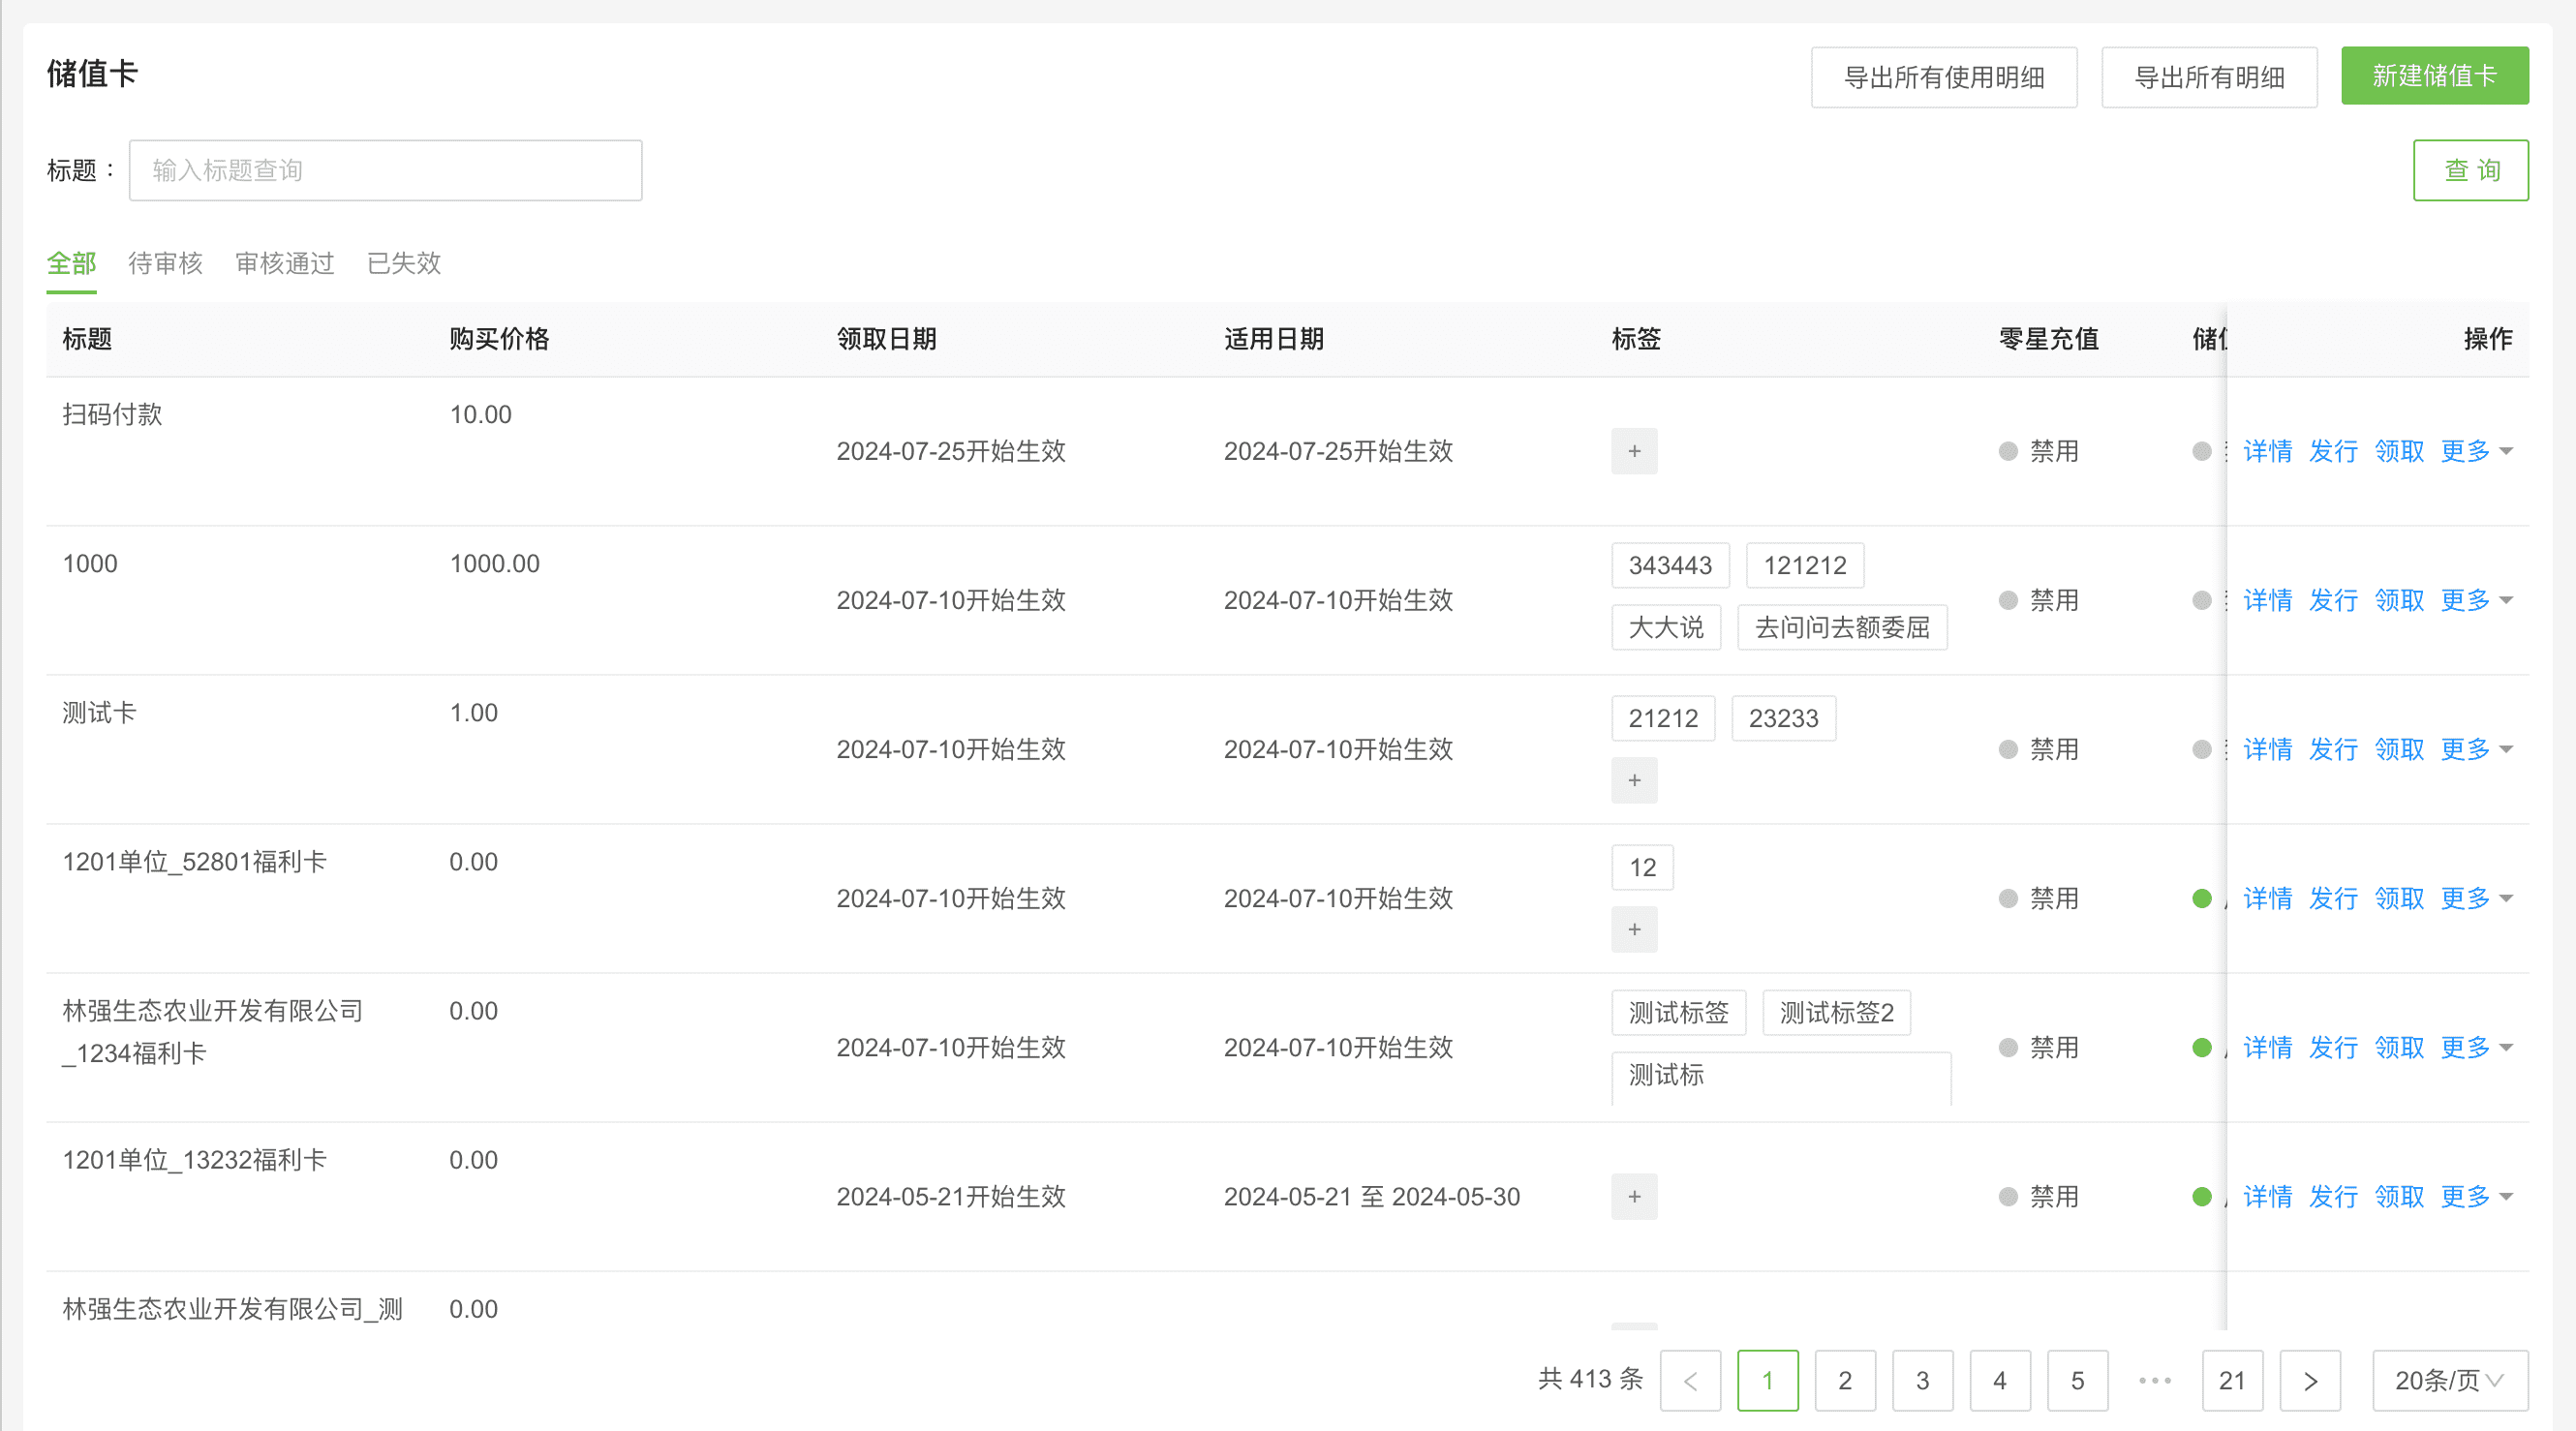Select the 已失效 tab
Viewport: 2576px width, 1431px height.
[403, 263]
